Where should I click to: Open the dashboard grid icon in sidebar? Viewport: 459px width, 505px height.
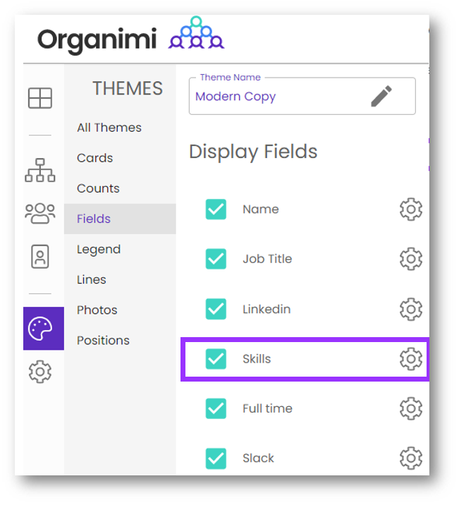pyautogui.click(x=40, y=98)
